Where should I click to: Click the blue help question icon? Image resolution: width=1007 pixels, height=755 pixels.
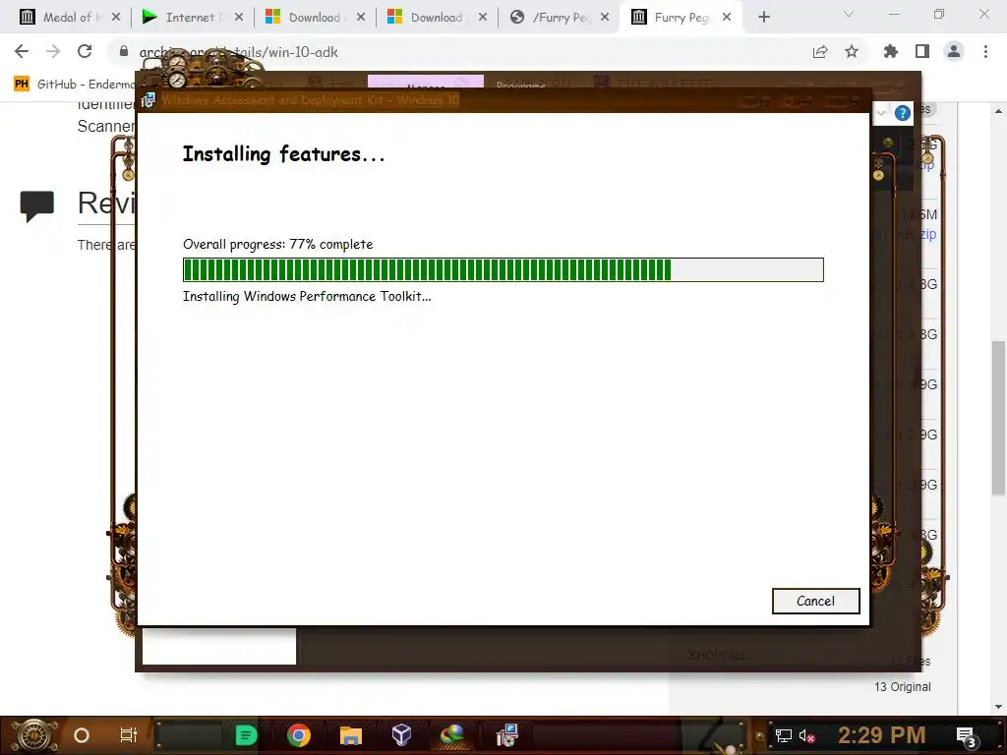pyautogui.click(x=903, y=114)
